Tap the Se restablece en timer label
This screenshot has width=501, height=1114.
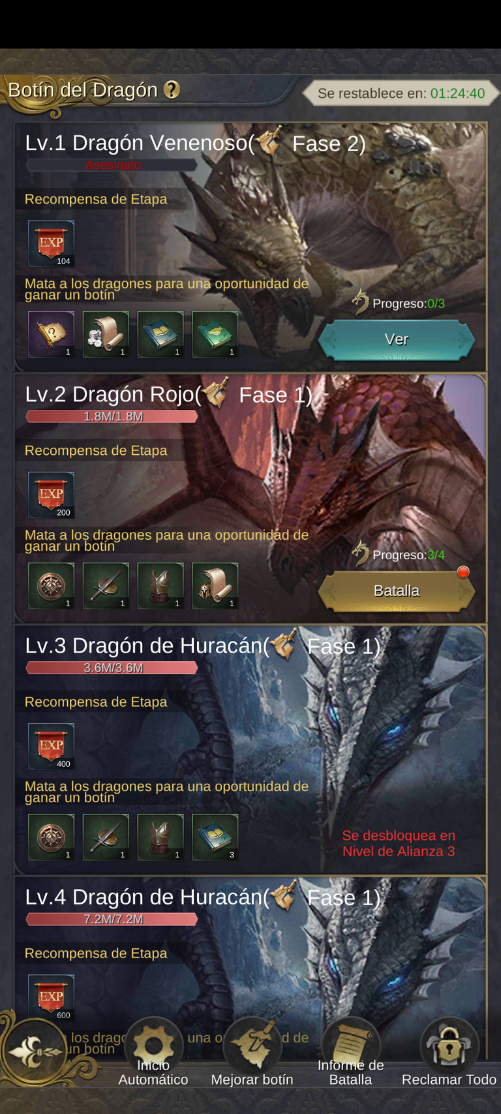point(401,93)
